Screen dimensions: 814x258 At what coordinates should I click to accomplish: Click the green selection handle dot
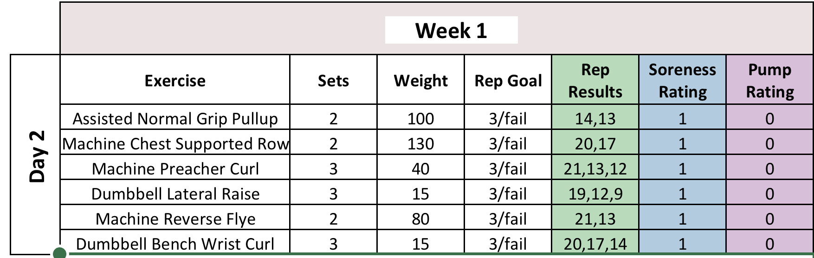coord(60,253)
